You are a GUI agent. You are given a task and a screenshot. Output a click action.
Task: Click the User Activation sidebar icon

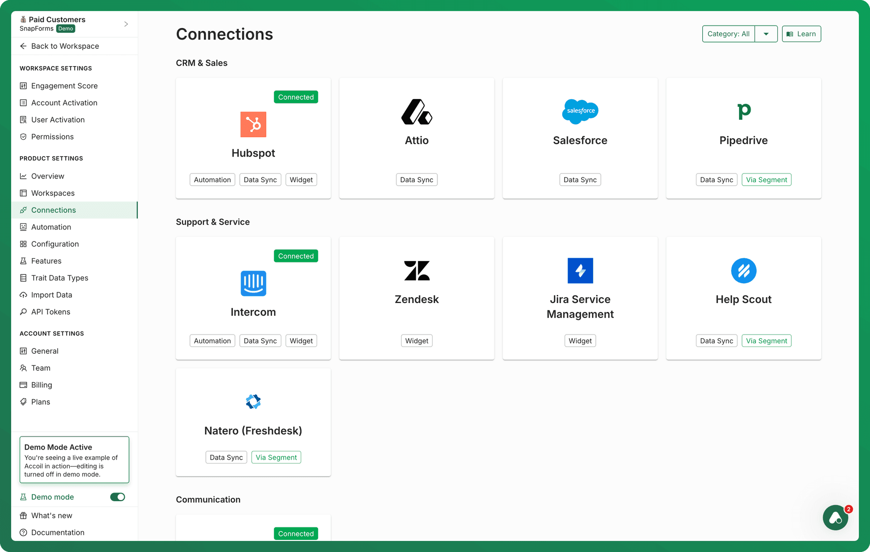(x=23, y=119)
